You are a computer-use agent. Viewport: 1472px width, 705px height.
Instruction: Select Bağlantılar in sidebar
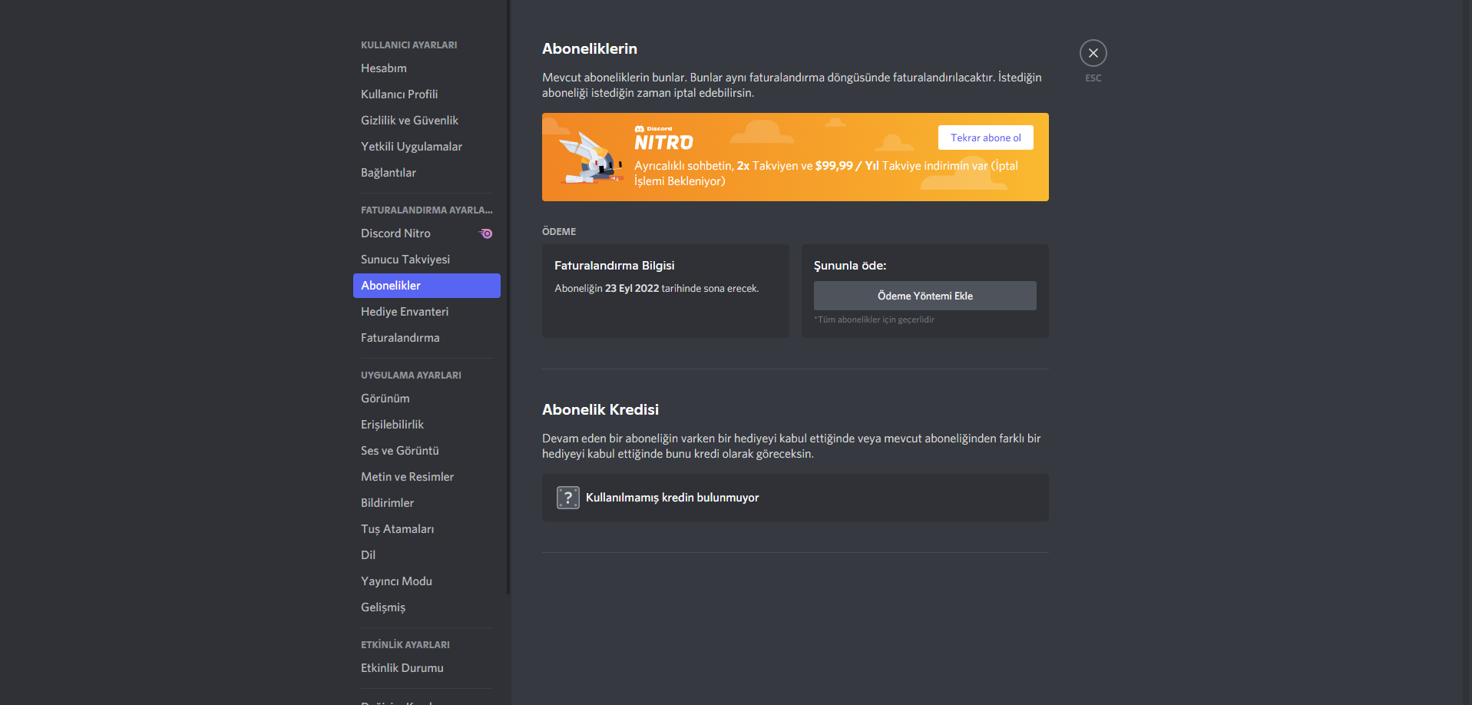click(x=426, y=173)
